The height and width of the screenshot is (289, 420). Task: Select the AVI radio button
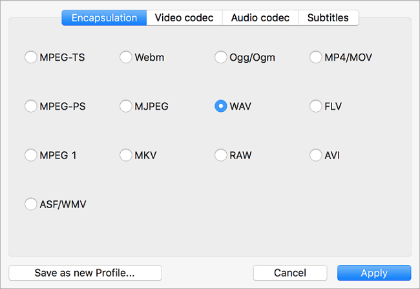pyautogui.click(x=315, y=155)
